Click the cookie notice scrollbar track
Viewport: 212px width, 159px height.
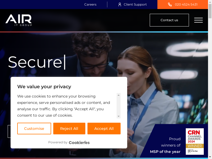point(118,106)
